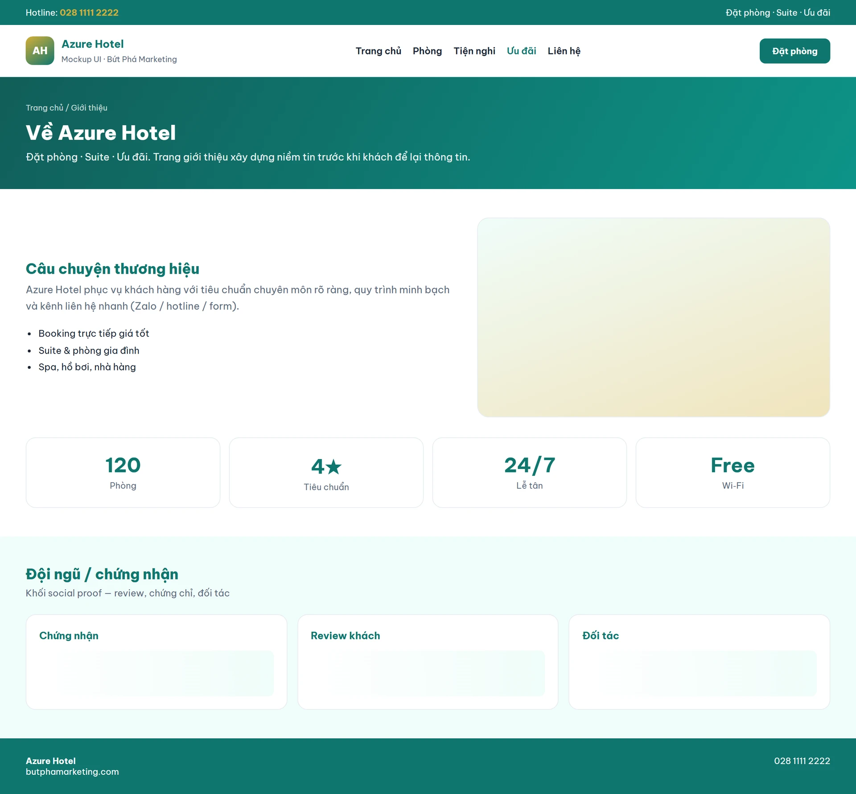
Task: Click the footer phone number 028 1111 2222
Action: coord(802,761)
